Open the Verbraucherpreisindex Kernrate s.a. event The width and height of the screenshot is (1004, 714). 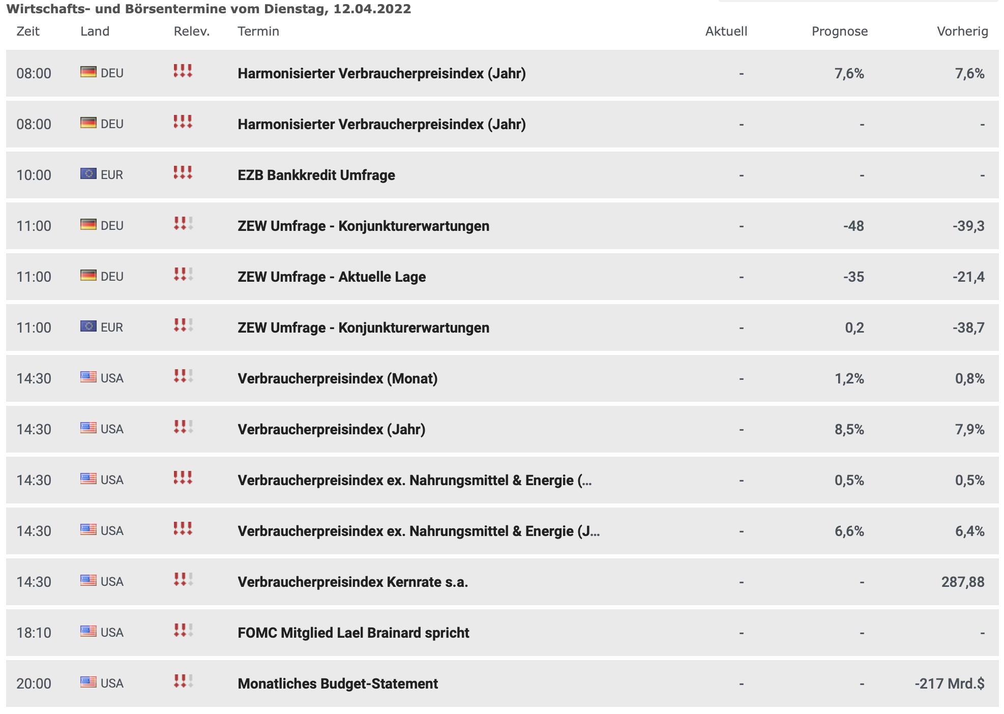352,582
